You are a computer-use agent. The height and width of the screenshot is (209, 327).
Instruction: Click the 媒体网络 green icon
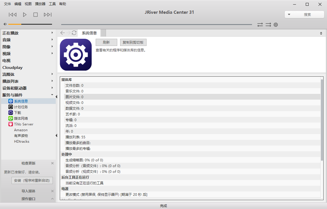coord(11,118)
